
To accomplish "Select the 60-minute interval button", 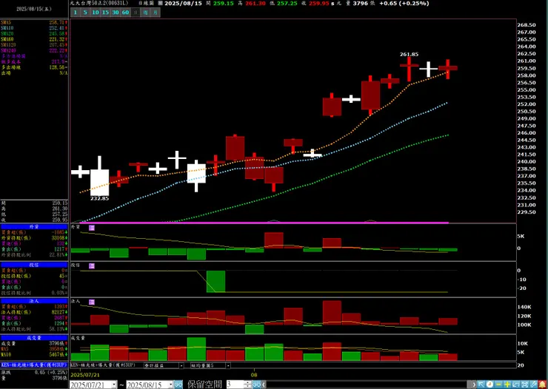I will [x=125, y=13].
